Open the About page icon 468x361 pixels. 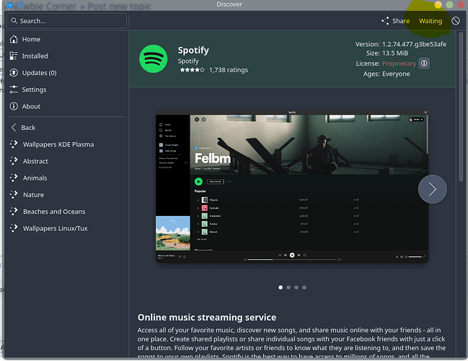click(14, 106)
